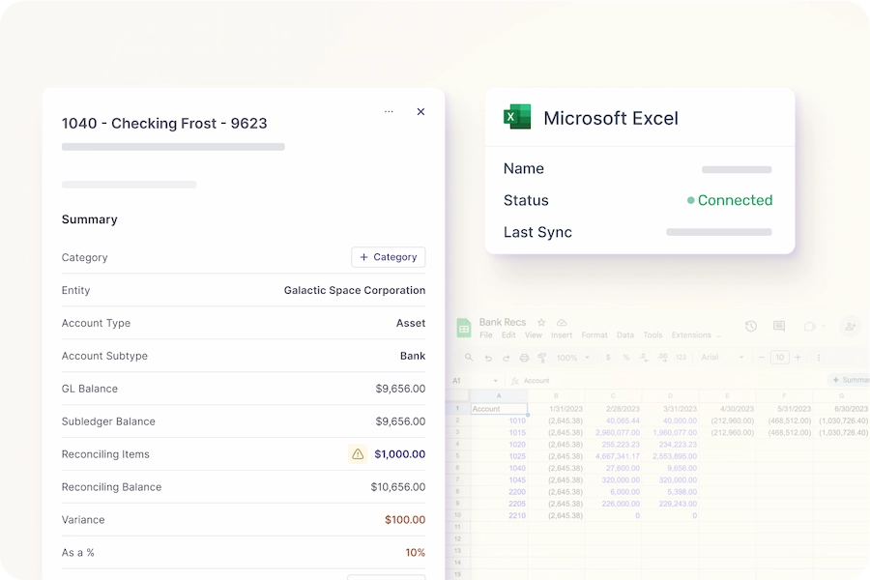Click the redo arrow in spreadsheet toolbar
Screen dimensions: 870x580
click(x=506, y=358)
